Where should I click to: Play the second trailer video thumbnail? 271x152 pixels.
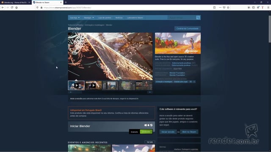click(93, 85)
